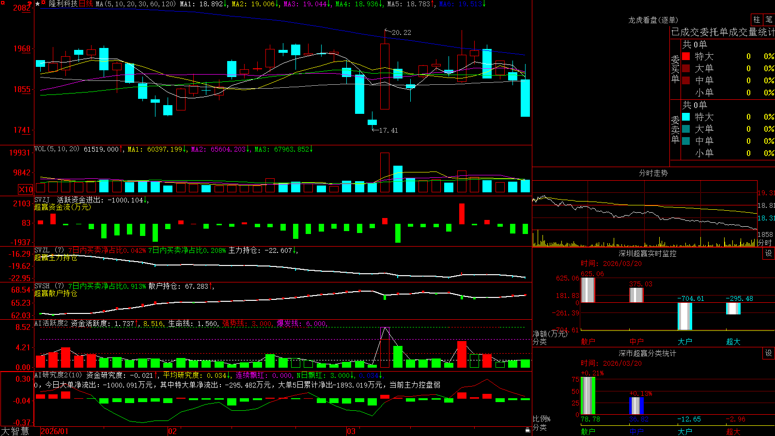Click the 2026/01 date marker

point(55,431)
